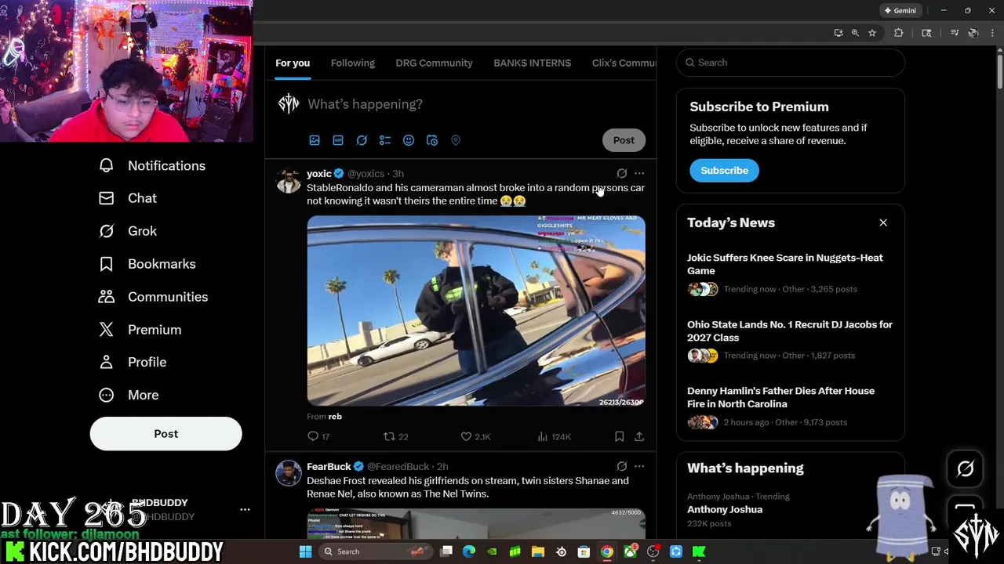The width and height of the screenshot is (1004, 564).
Task: Switch to the Following tab
Action: [x=352, y=63]
